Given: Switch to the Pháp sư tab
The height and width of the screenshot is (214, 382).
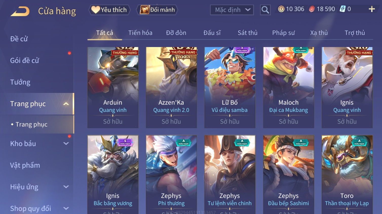Looking at the screenshot, I should [283, 33].
